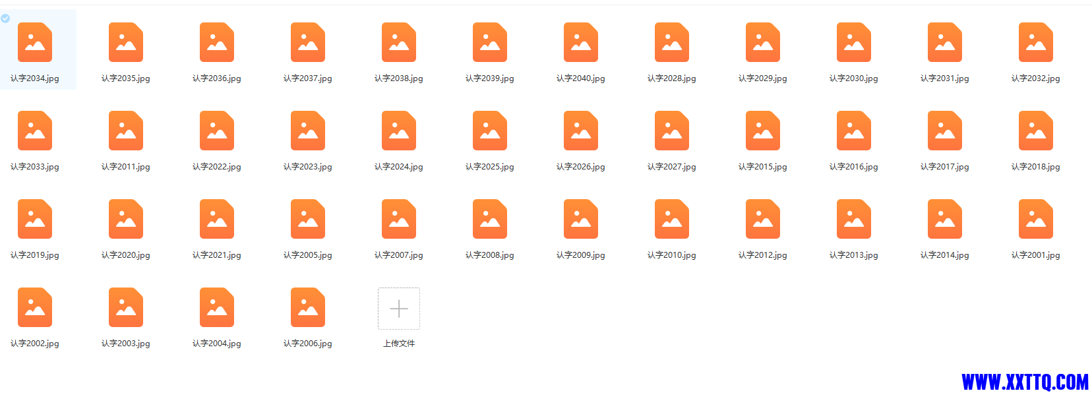Click the file name 认字2006.jpg
This screenshot has width=1092, height=395.
pos(308,344)
